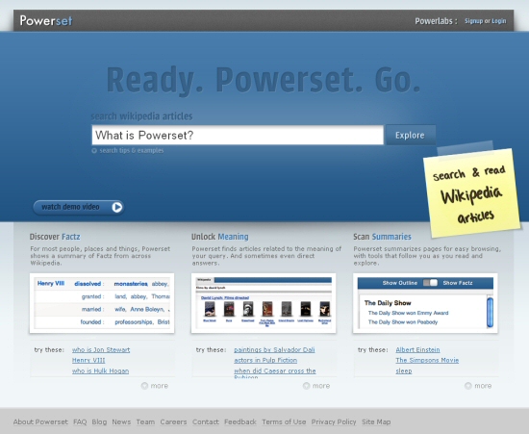Open the News footer link

point(121,421)
